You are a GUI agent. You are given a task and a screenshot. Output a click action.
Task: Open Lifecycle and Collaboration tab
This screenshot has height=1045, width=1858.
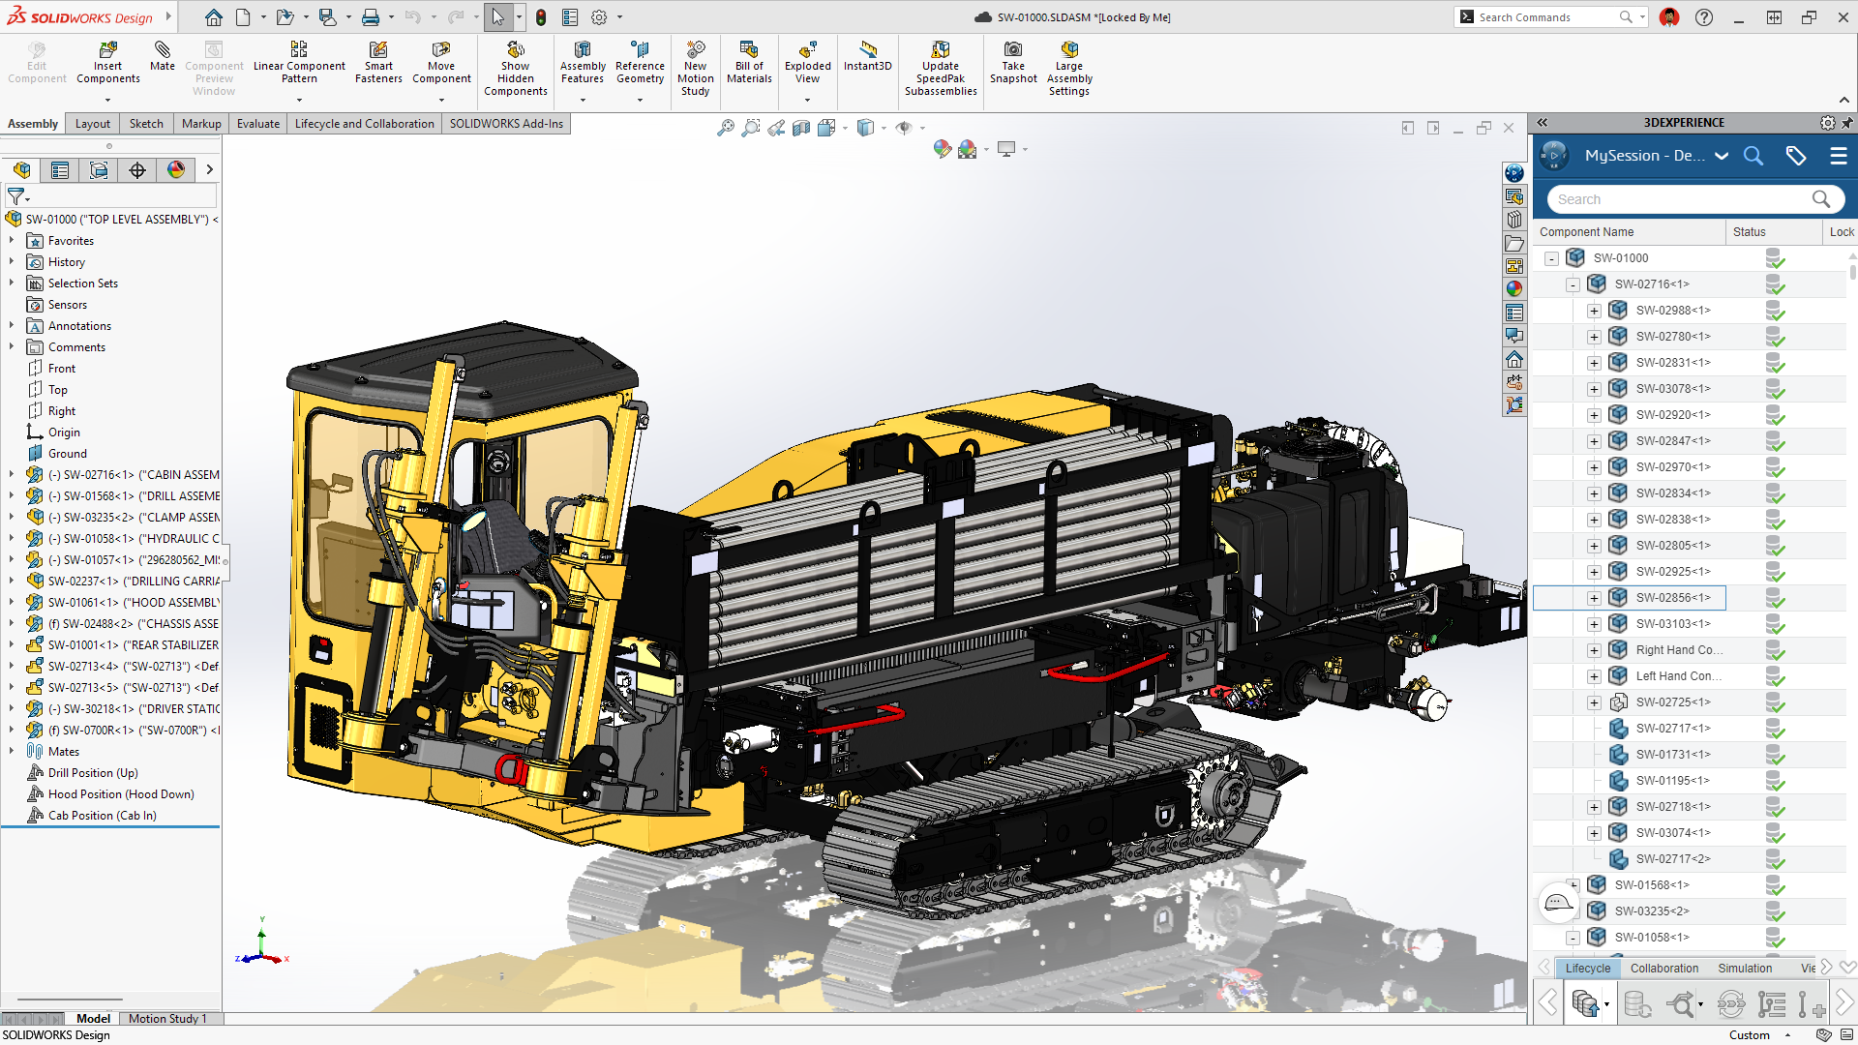(364, 124)
